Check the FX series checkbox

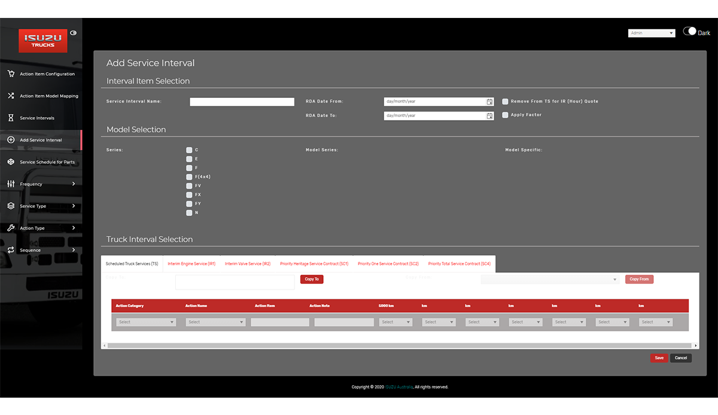pos(189,195)
